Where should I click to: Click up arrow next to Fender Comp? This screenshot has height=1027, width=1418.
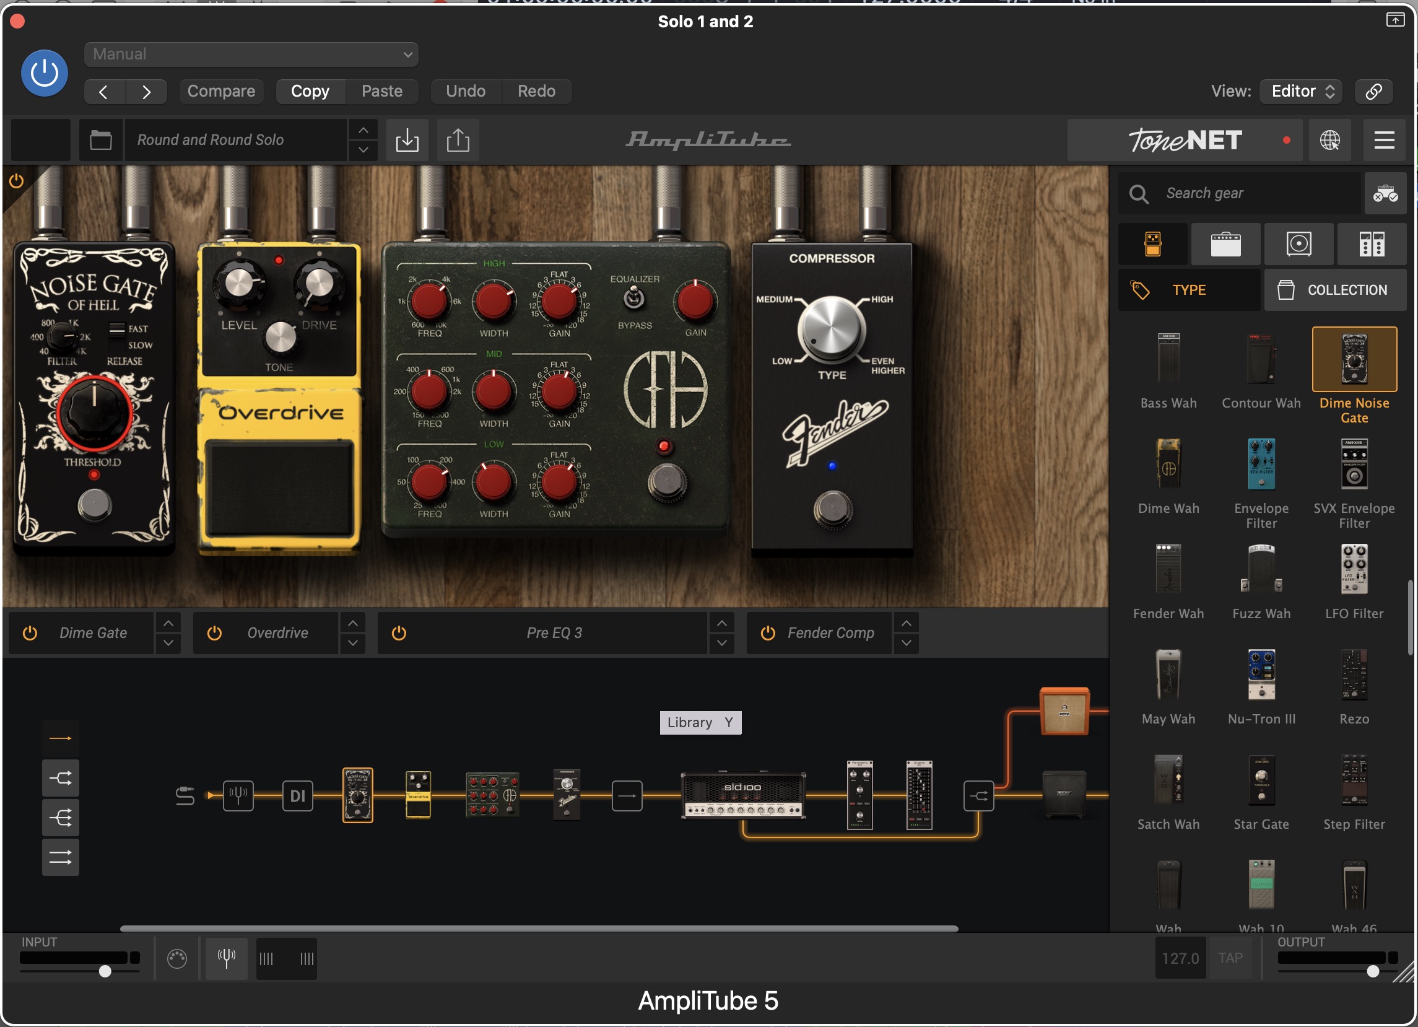click(x=906, y=623)
